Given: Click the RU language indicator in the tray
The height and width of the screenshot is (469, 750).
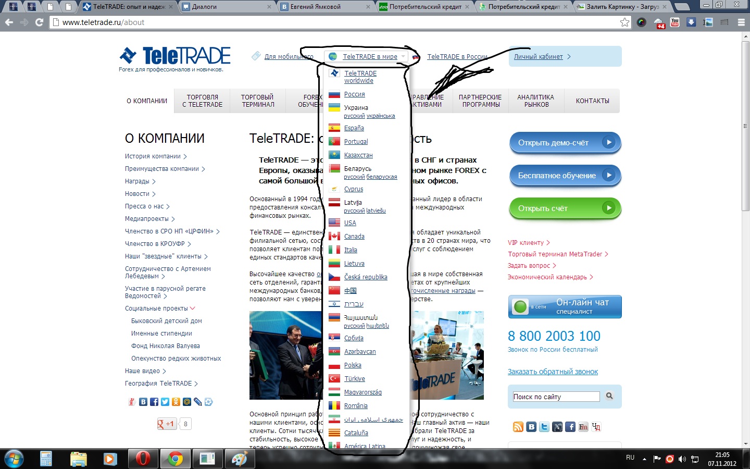Looking at the screenshot, I should pyautogui.click(x=630, y=458).
